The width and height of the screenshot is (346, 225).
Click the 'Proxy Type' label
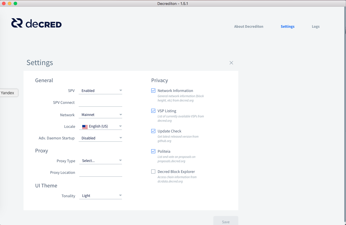point(66,161)
